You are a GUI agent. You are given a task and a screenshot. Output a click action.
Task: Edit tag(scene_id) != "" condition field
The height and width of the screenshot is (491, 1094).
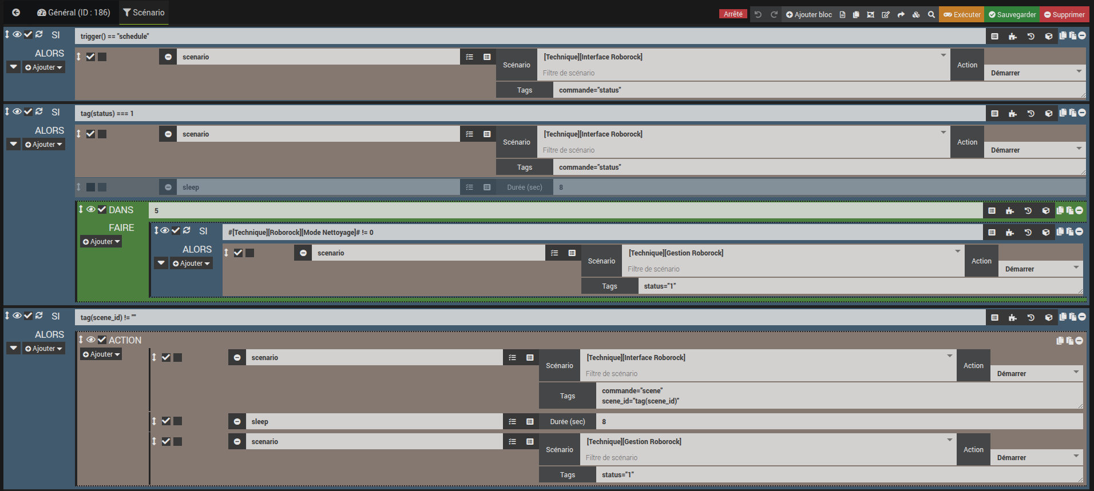click(x=530, y=317)
